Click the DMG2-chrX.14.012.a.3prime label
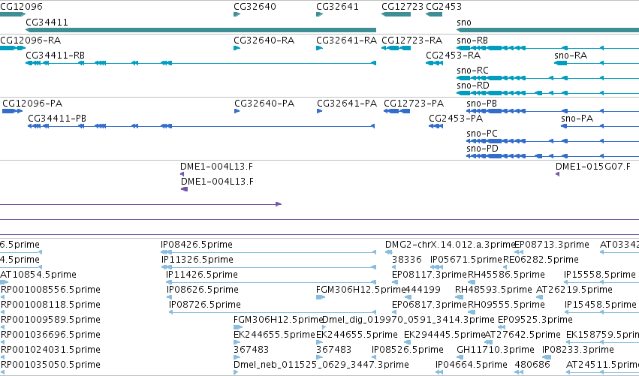Viewport: 639px width, 376px height. [x=450, y=245]
